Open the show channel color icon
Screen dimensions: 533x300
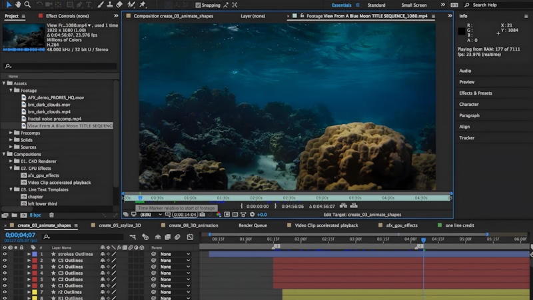(x=219, y=215)
